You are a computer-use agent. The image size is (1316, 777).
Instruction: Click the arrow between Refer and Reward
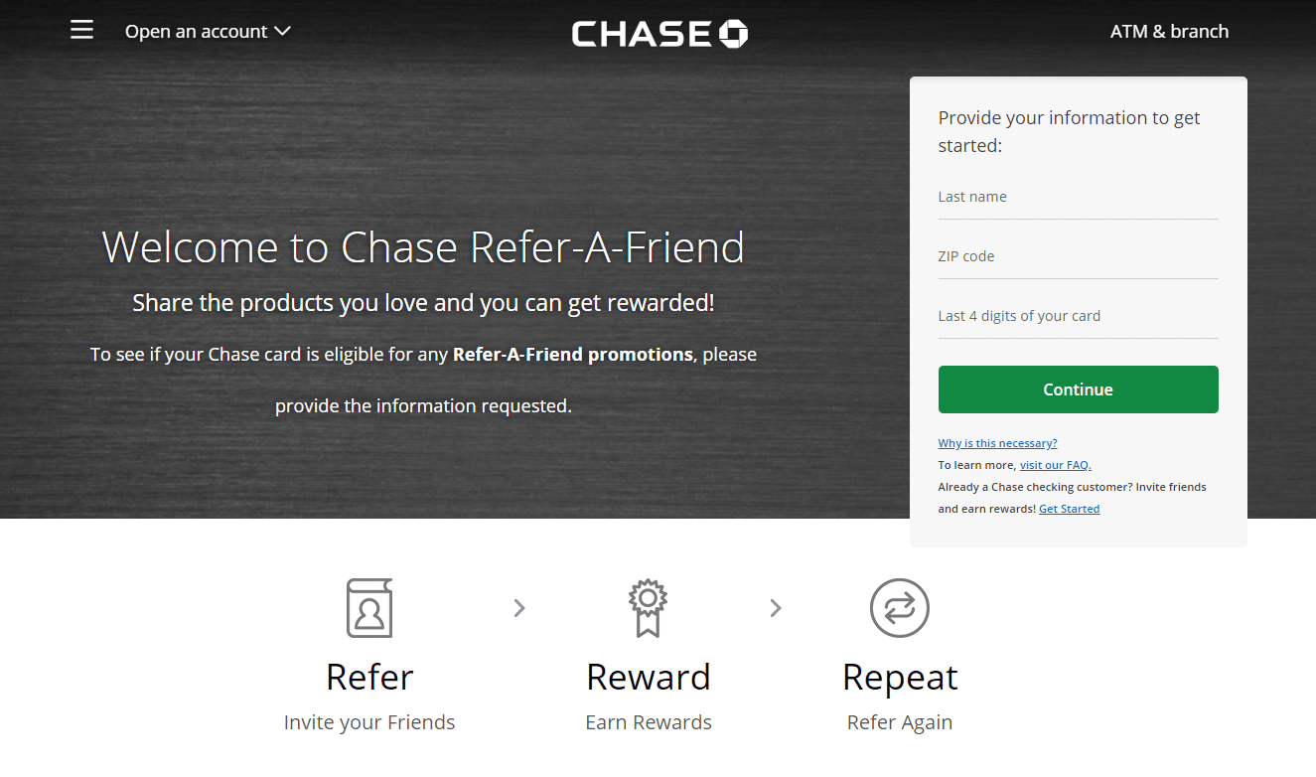point(518,608)
